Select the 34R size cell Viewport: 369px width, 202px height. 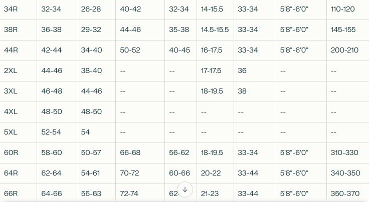(11, 9)
